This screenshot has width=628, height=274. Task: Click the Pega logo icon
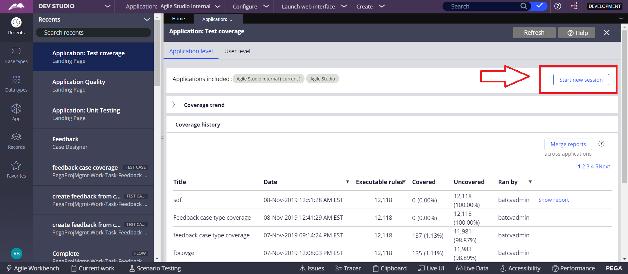pyautogui.click(x=16, y=6)
